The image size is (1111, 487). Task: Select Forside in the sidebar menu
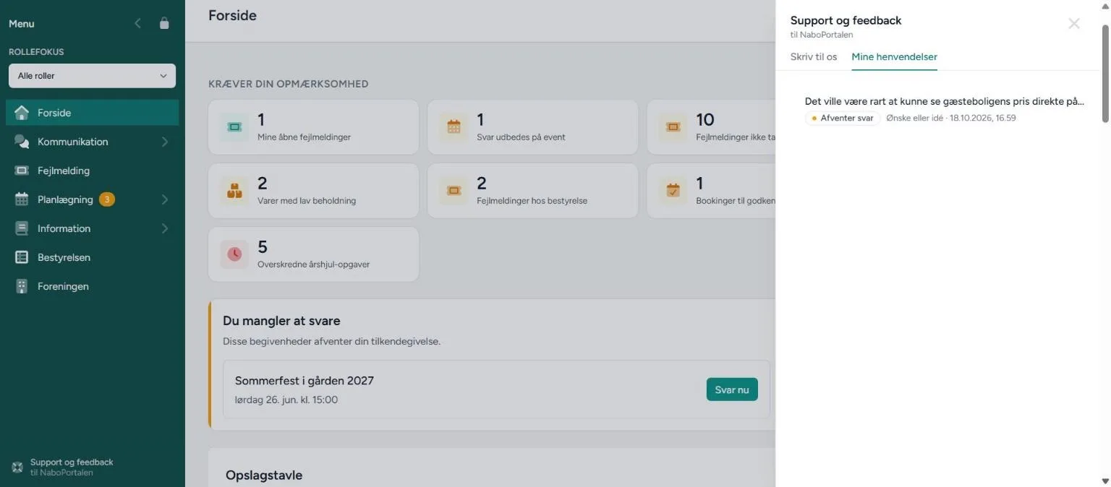pos(92,113)
